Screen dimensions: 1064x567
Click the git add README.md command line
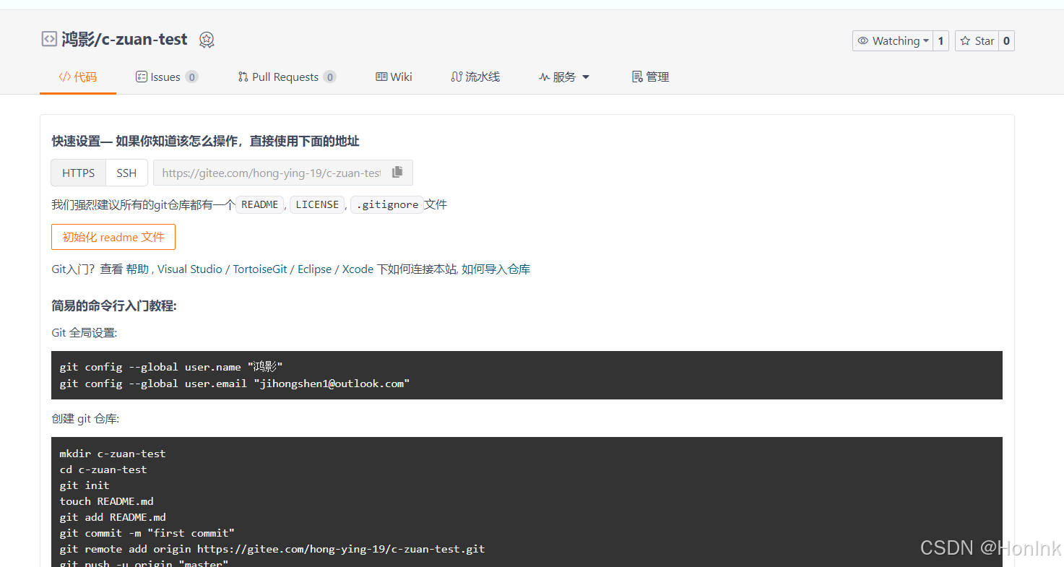(113, 517)
